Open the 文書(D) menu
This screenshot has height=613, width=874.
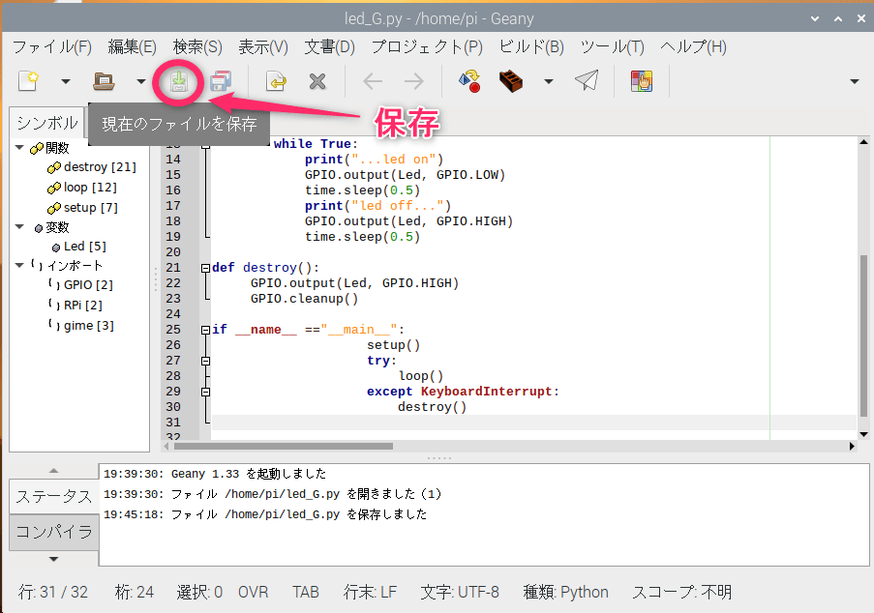[329, 46]
